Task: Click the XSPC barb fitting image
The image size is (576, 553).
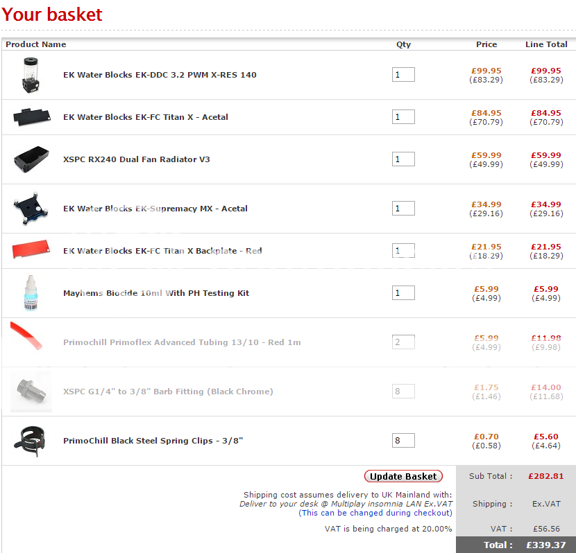Action: [32, 392]
